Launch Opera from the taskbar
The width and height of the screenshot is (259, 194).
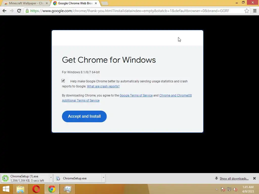coord(36,189)
